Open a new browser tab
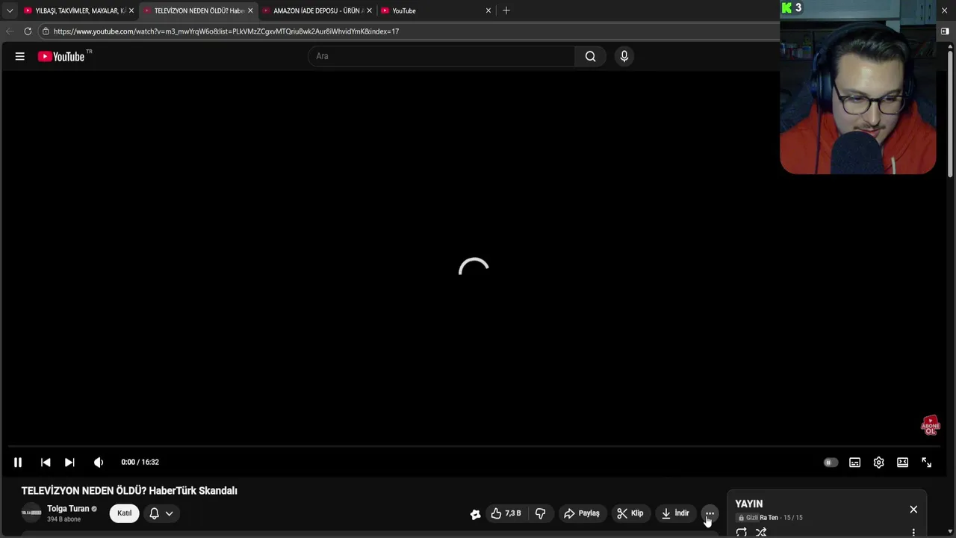The height and width of the screenshot is (538, 956). (x=506, y=10)
